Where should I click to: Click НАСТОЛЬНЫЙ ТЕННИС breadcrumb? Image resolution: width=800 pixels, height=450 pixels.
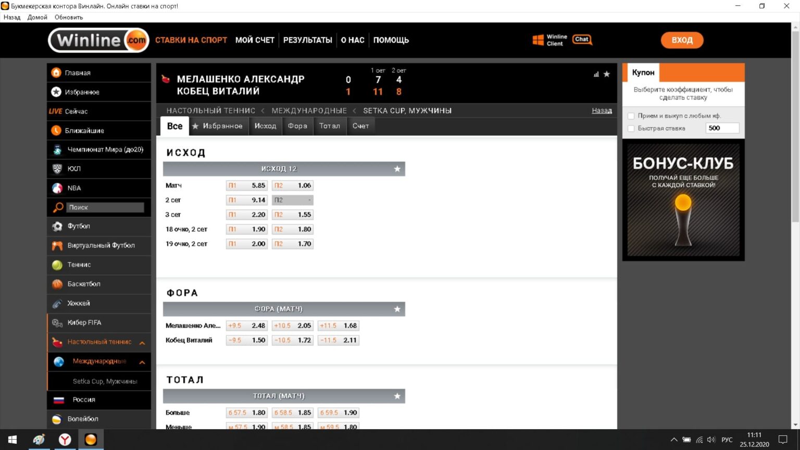[211, 110]
